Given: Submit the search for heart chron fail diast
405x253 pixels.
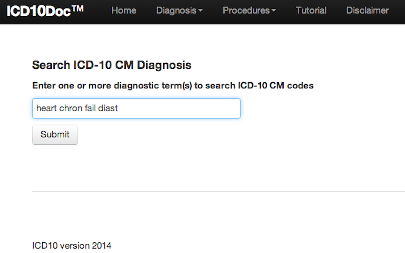Looking at the screenshot, I should point(55,134).
